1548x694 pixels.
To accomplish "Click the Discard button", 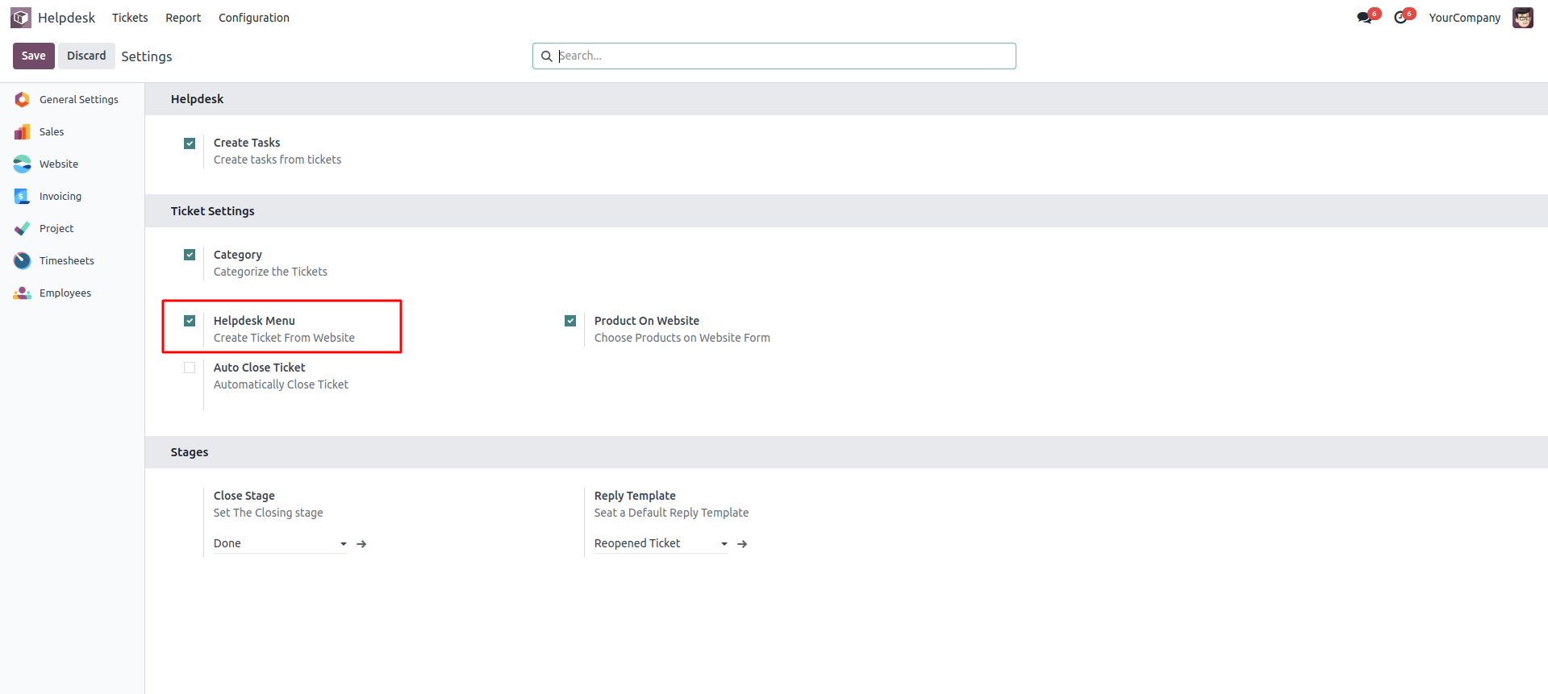I will (86, 56).
